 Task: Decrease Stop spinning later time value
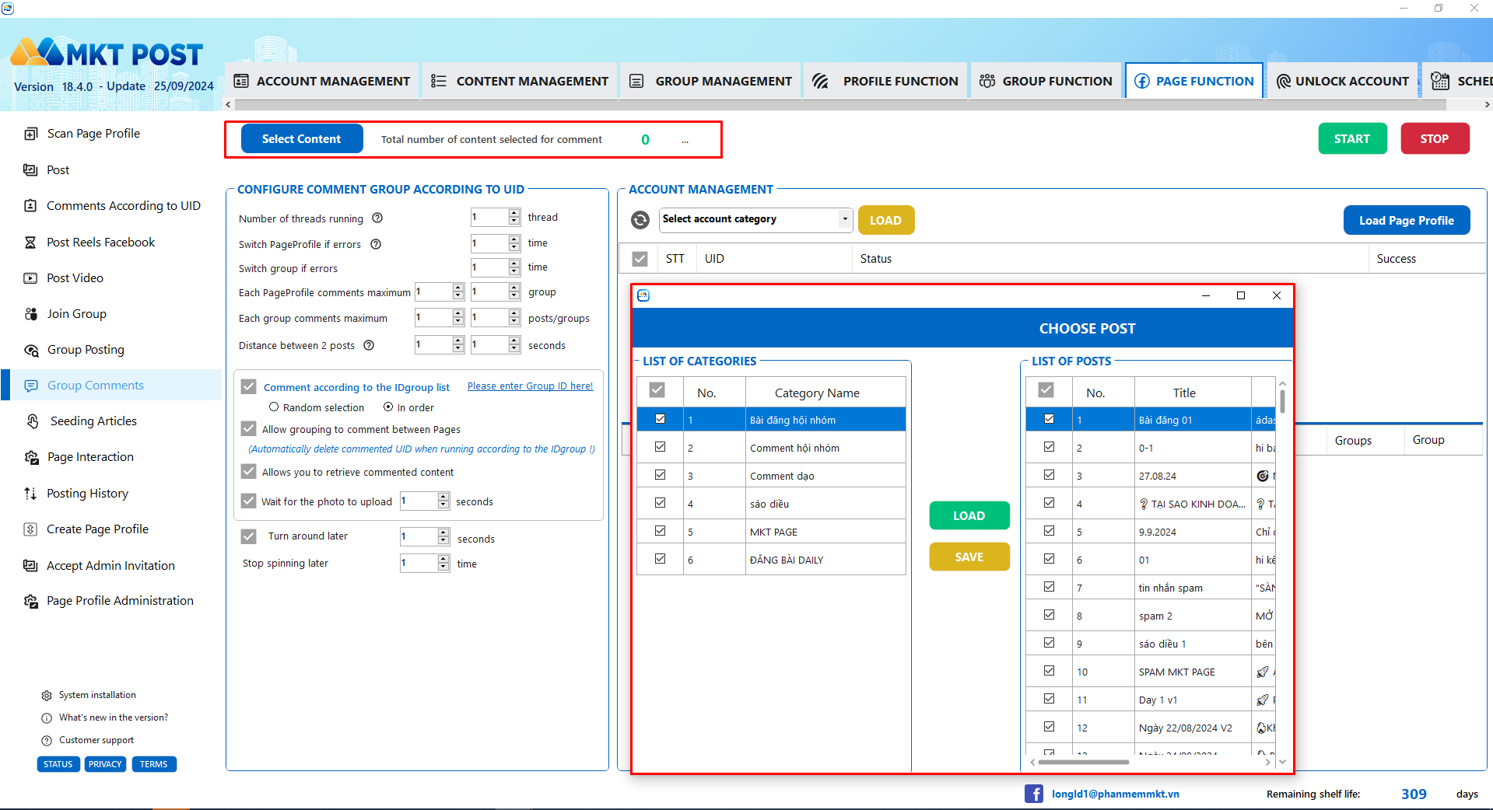tap(443, 567)
